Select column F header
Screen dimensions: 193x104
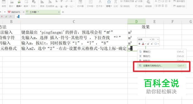point(173,22)
